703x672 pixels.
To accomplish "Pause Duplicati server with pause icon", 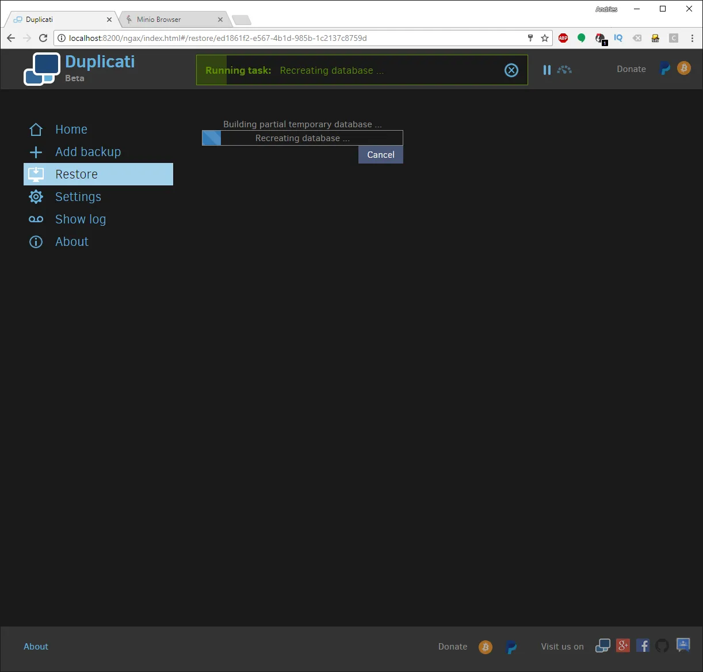I will coord(547,70).
